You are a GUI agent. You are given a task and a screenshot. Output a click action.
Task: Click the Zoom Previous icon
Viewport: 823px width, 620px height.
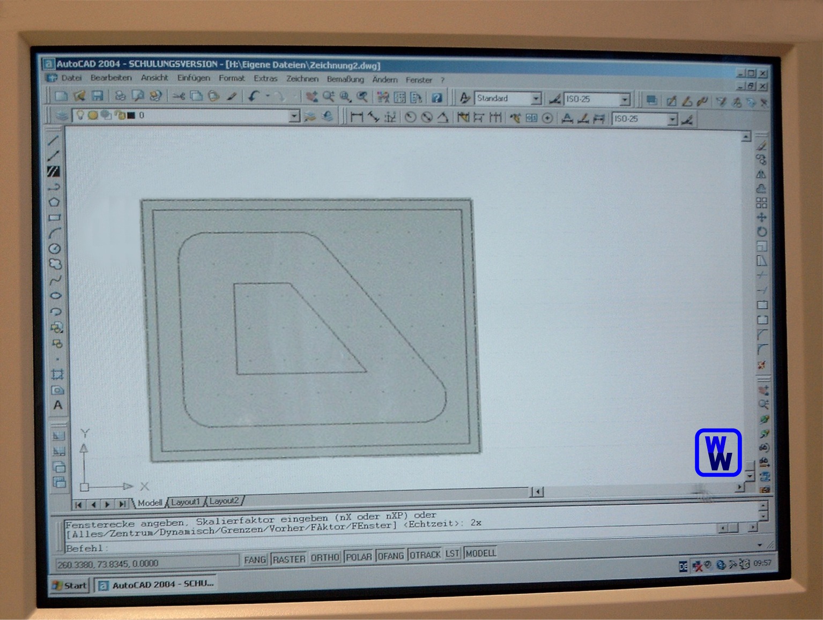[x=363, y=97]
